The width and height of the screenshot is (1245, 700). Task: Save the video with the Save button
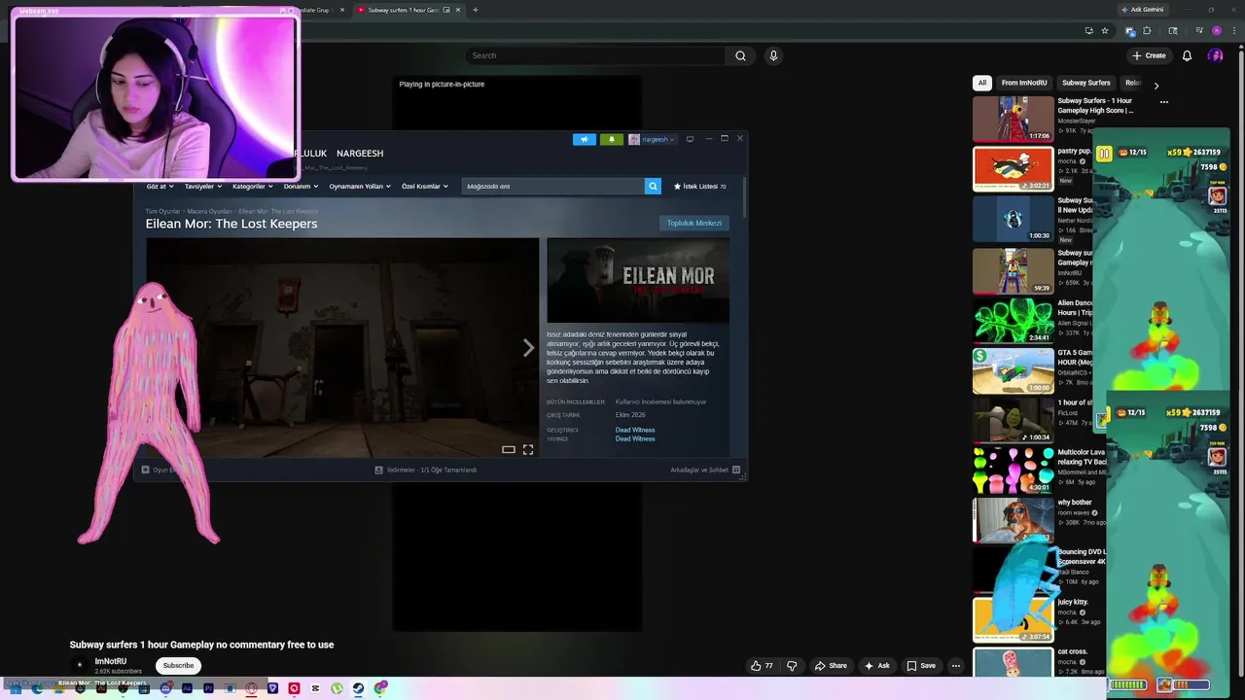[921, 666]
